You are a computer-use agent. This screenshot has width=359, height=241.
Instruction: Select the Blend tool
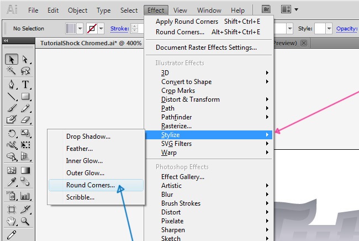25,182
